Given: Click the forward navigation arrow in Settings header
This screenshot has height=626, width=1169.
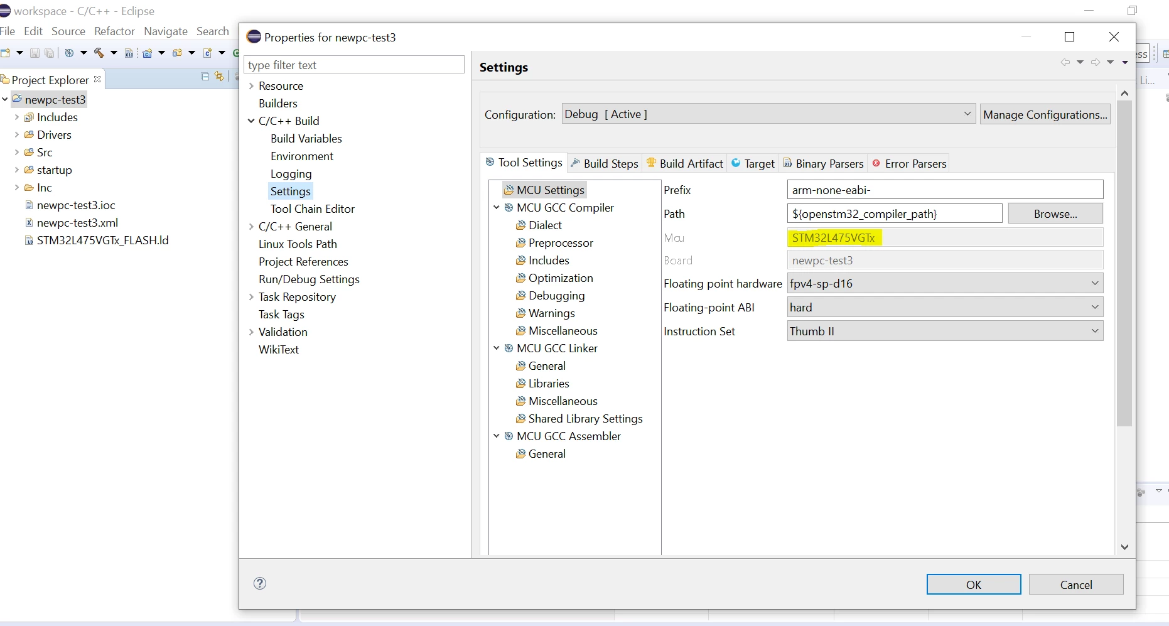Looking at the screenshot, I should (1096, 62).
